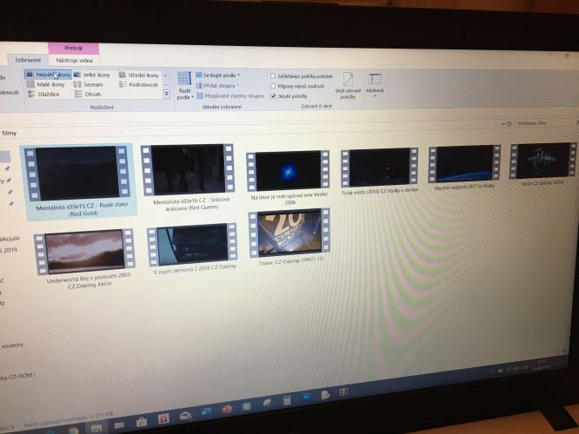Select Tiché místo (2018) video file
Screen dimensions: 579x434
[380, 172]
